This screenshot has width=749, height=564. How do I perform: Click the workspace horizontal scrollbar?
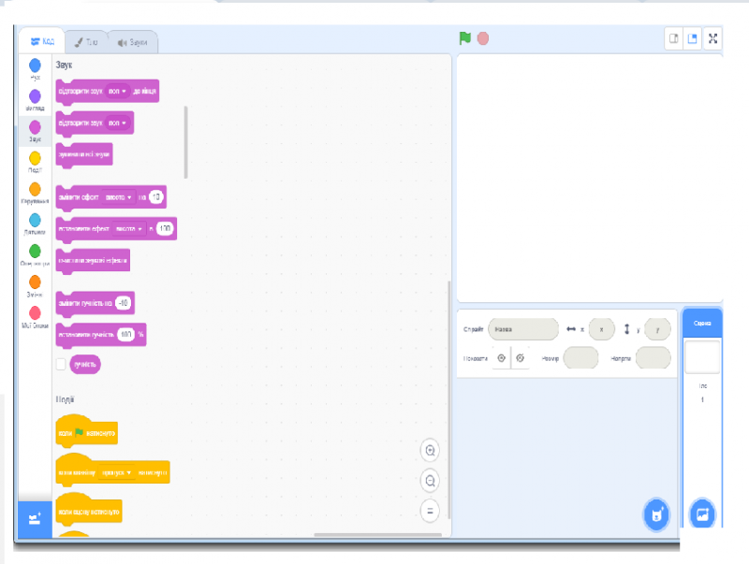(377, 535)
